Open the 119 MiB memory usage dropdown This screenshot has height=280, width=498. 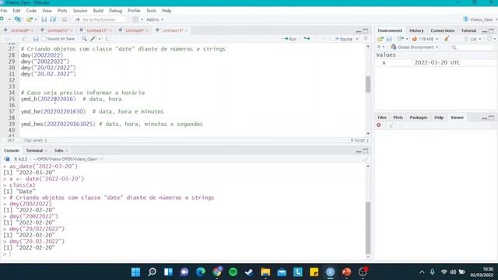(x=425, y=39)
